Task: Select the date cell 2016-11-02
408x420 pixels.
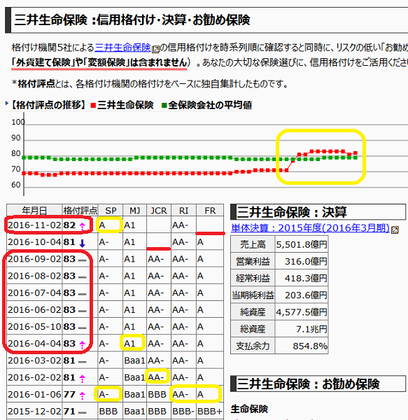Action: coord(34,225)
